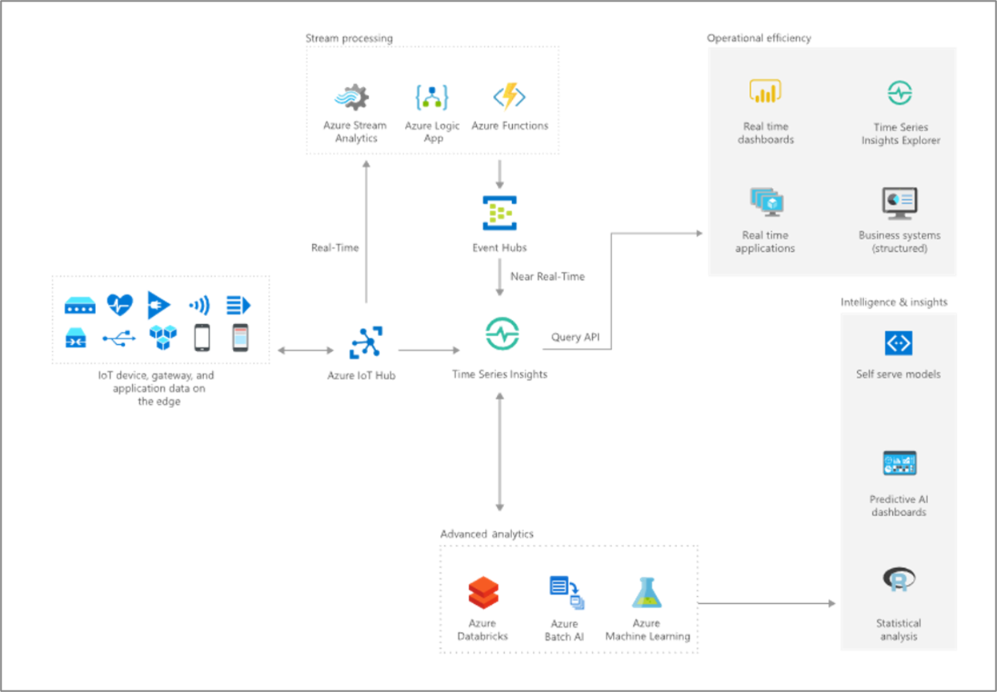
Task: Click the heart monitor device icon
Action: [120, 305]
